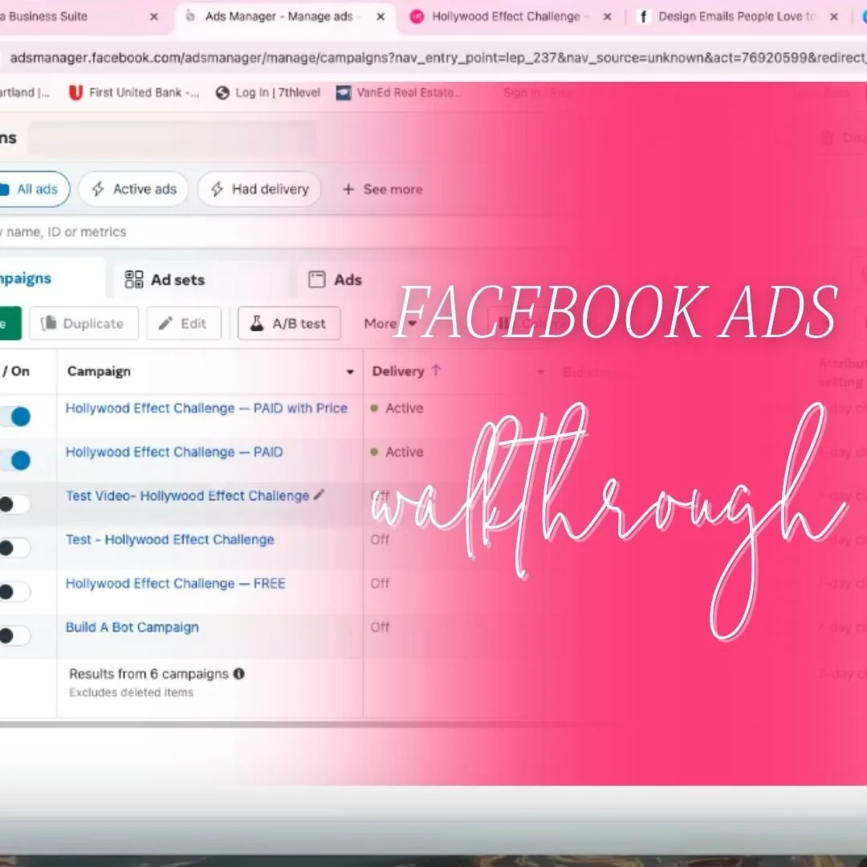
Task: Click the Hollywood Effect Challenge tab favicon
Action: pos(417,17)
